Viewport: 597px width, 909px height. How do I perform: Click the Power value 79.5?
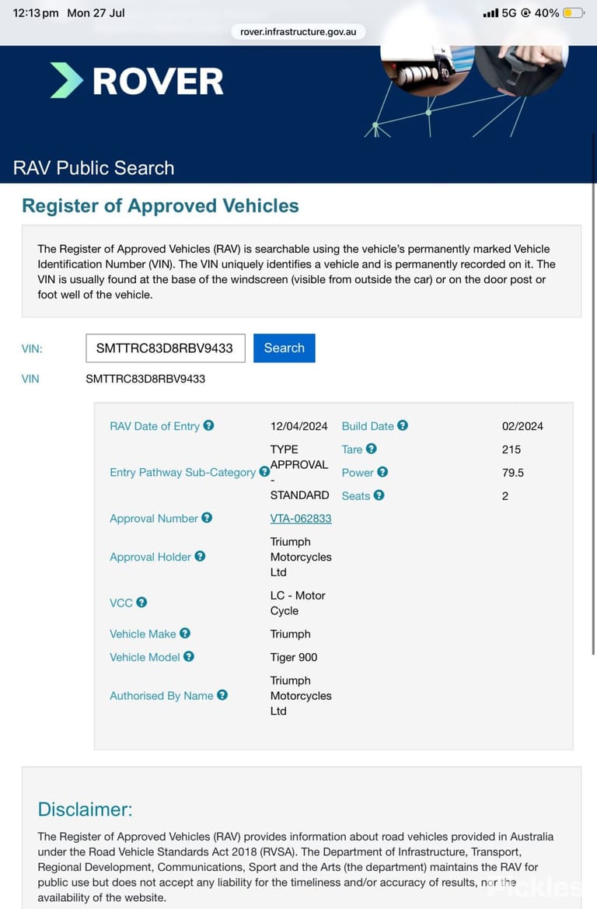point(513,473)
